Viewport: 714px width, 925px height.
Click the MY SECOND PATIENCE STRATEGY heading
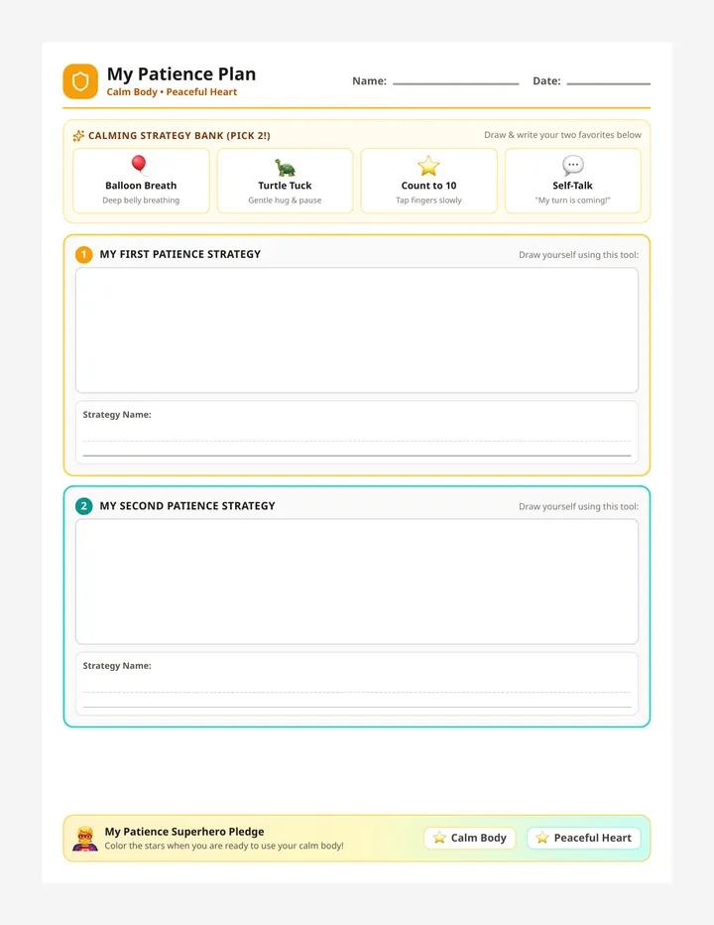point(187,506)
